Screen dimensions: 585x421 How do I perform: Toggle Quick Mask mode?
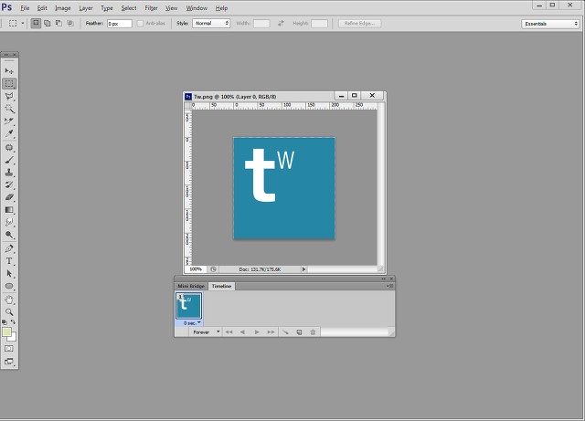(x=9, y=348)
